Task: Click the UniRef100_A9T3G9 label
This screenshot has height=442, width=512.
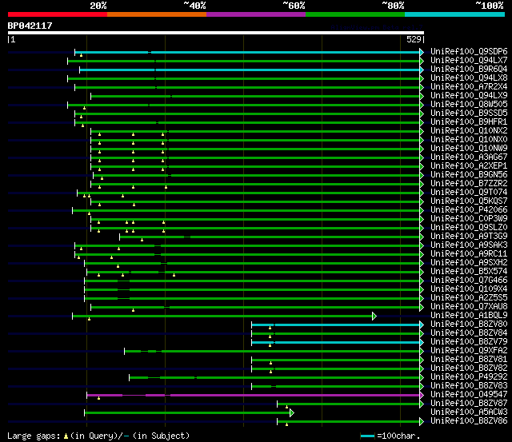Action: pos(469,237)
